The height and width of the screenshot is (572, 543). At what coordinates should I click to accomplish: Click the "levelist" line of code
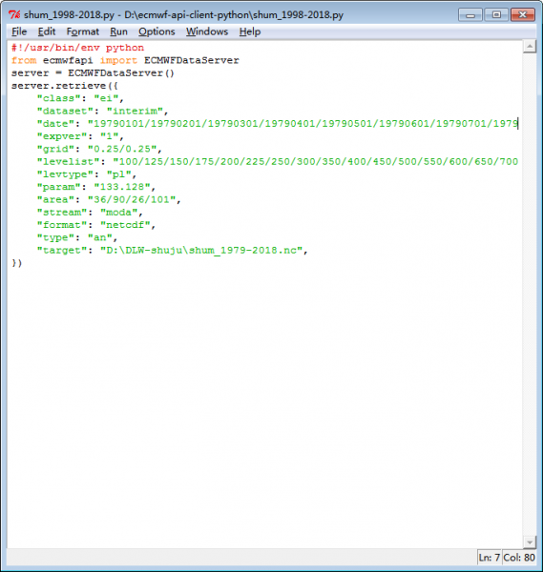click(x=277, y=162)
